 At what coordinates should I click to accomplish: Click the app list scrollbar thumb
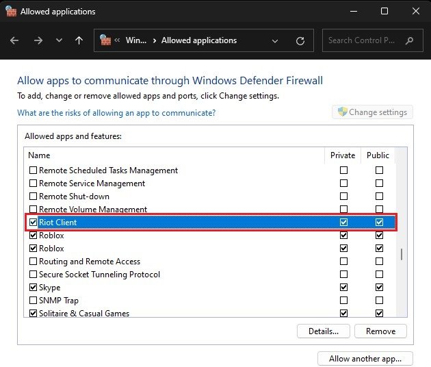(401, 255)
